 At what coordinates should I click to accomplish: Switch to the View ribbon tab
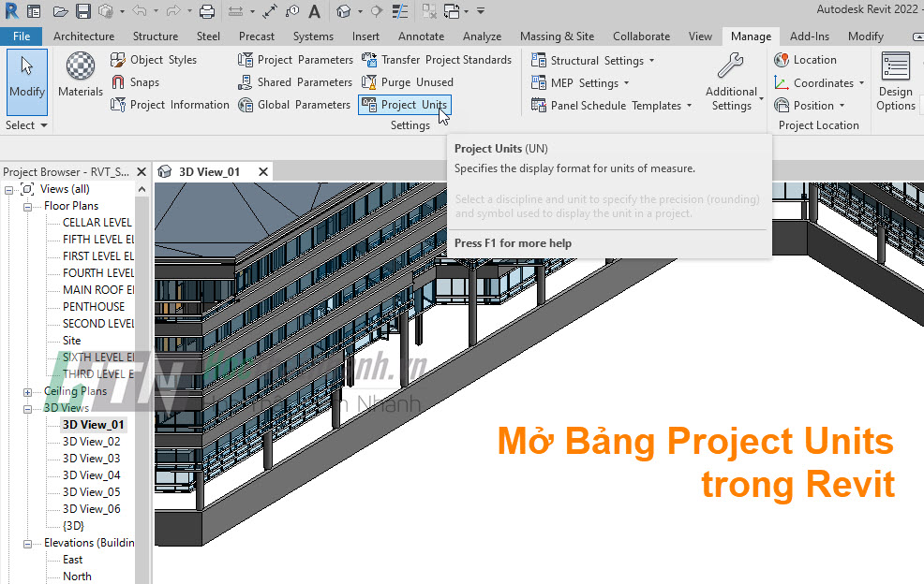tap(700, 36)
